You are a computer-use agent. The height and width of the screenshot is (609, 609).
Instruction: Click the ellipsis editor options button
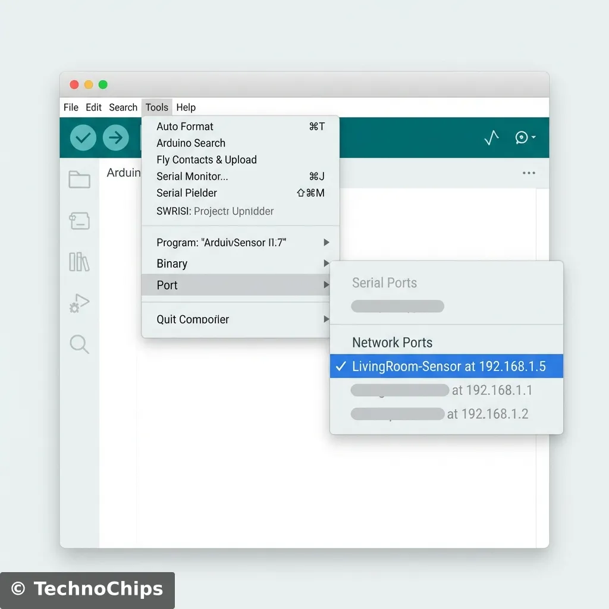[529, 172]
